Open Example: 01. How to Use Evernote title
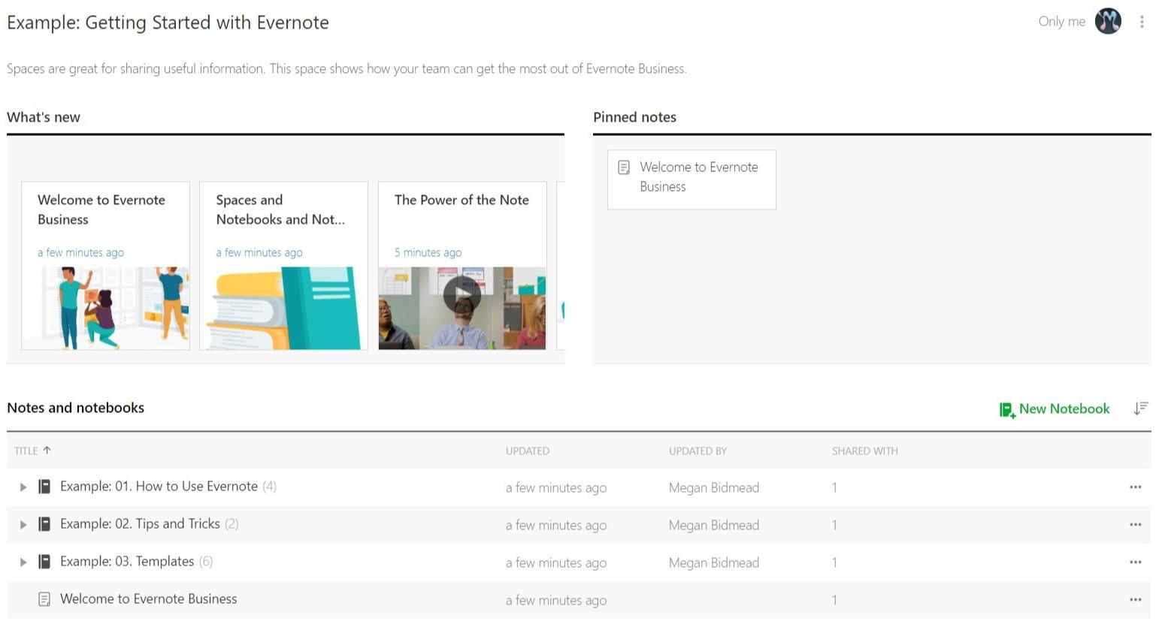 click(159, 487)
